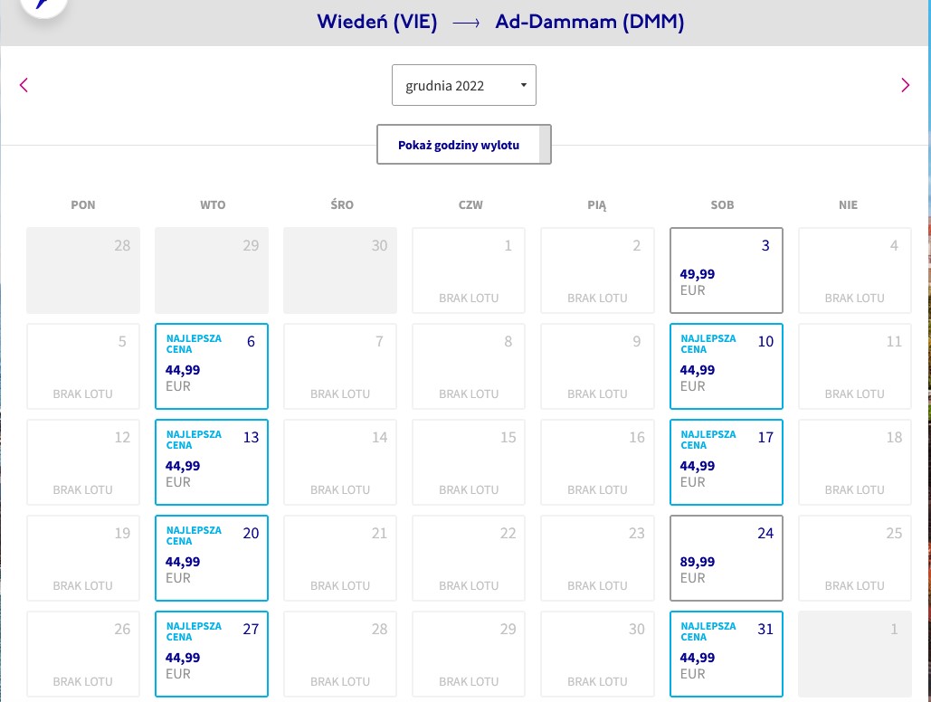The height and width of the screenshot is (702, 931).
Task: Click the Wiedeń (VIE) origin text
Action: click(x=377, y=22)
